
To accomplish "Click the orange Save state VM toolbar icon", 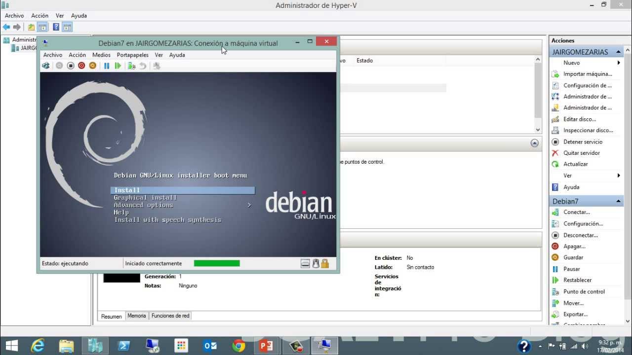I will [x=92, y=66].
